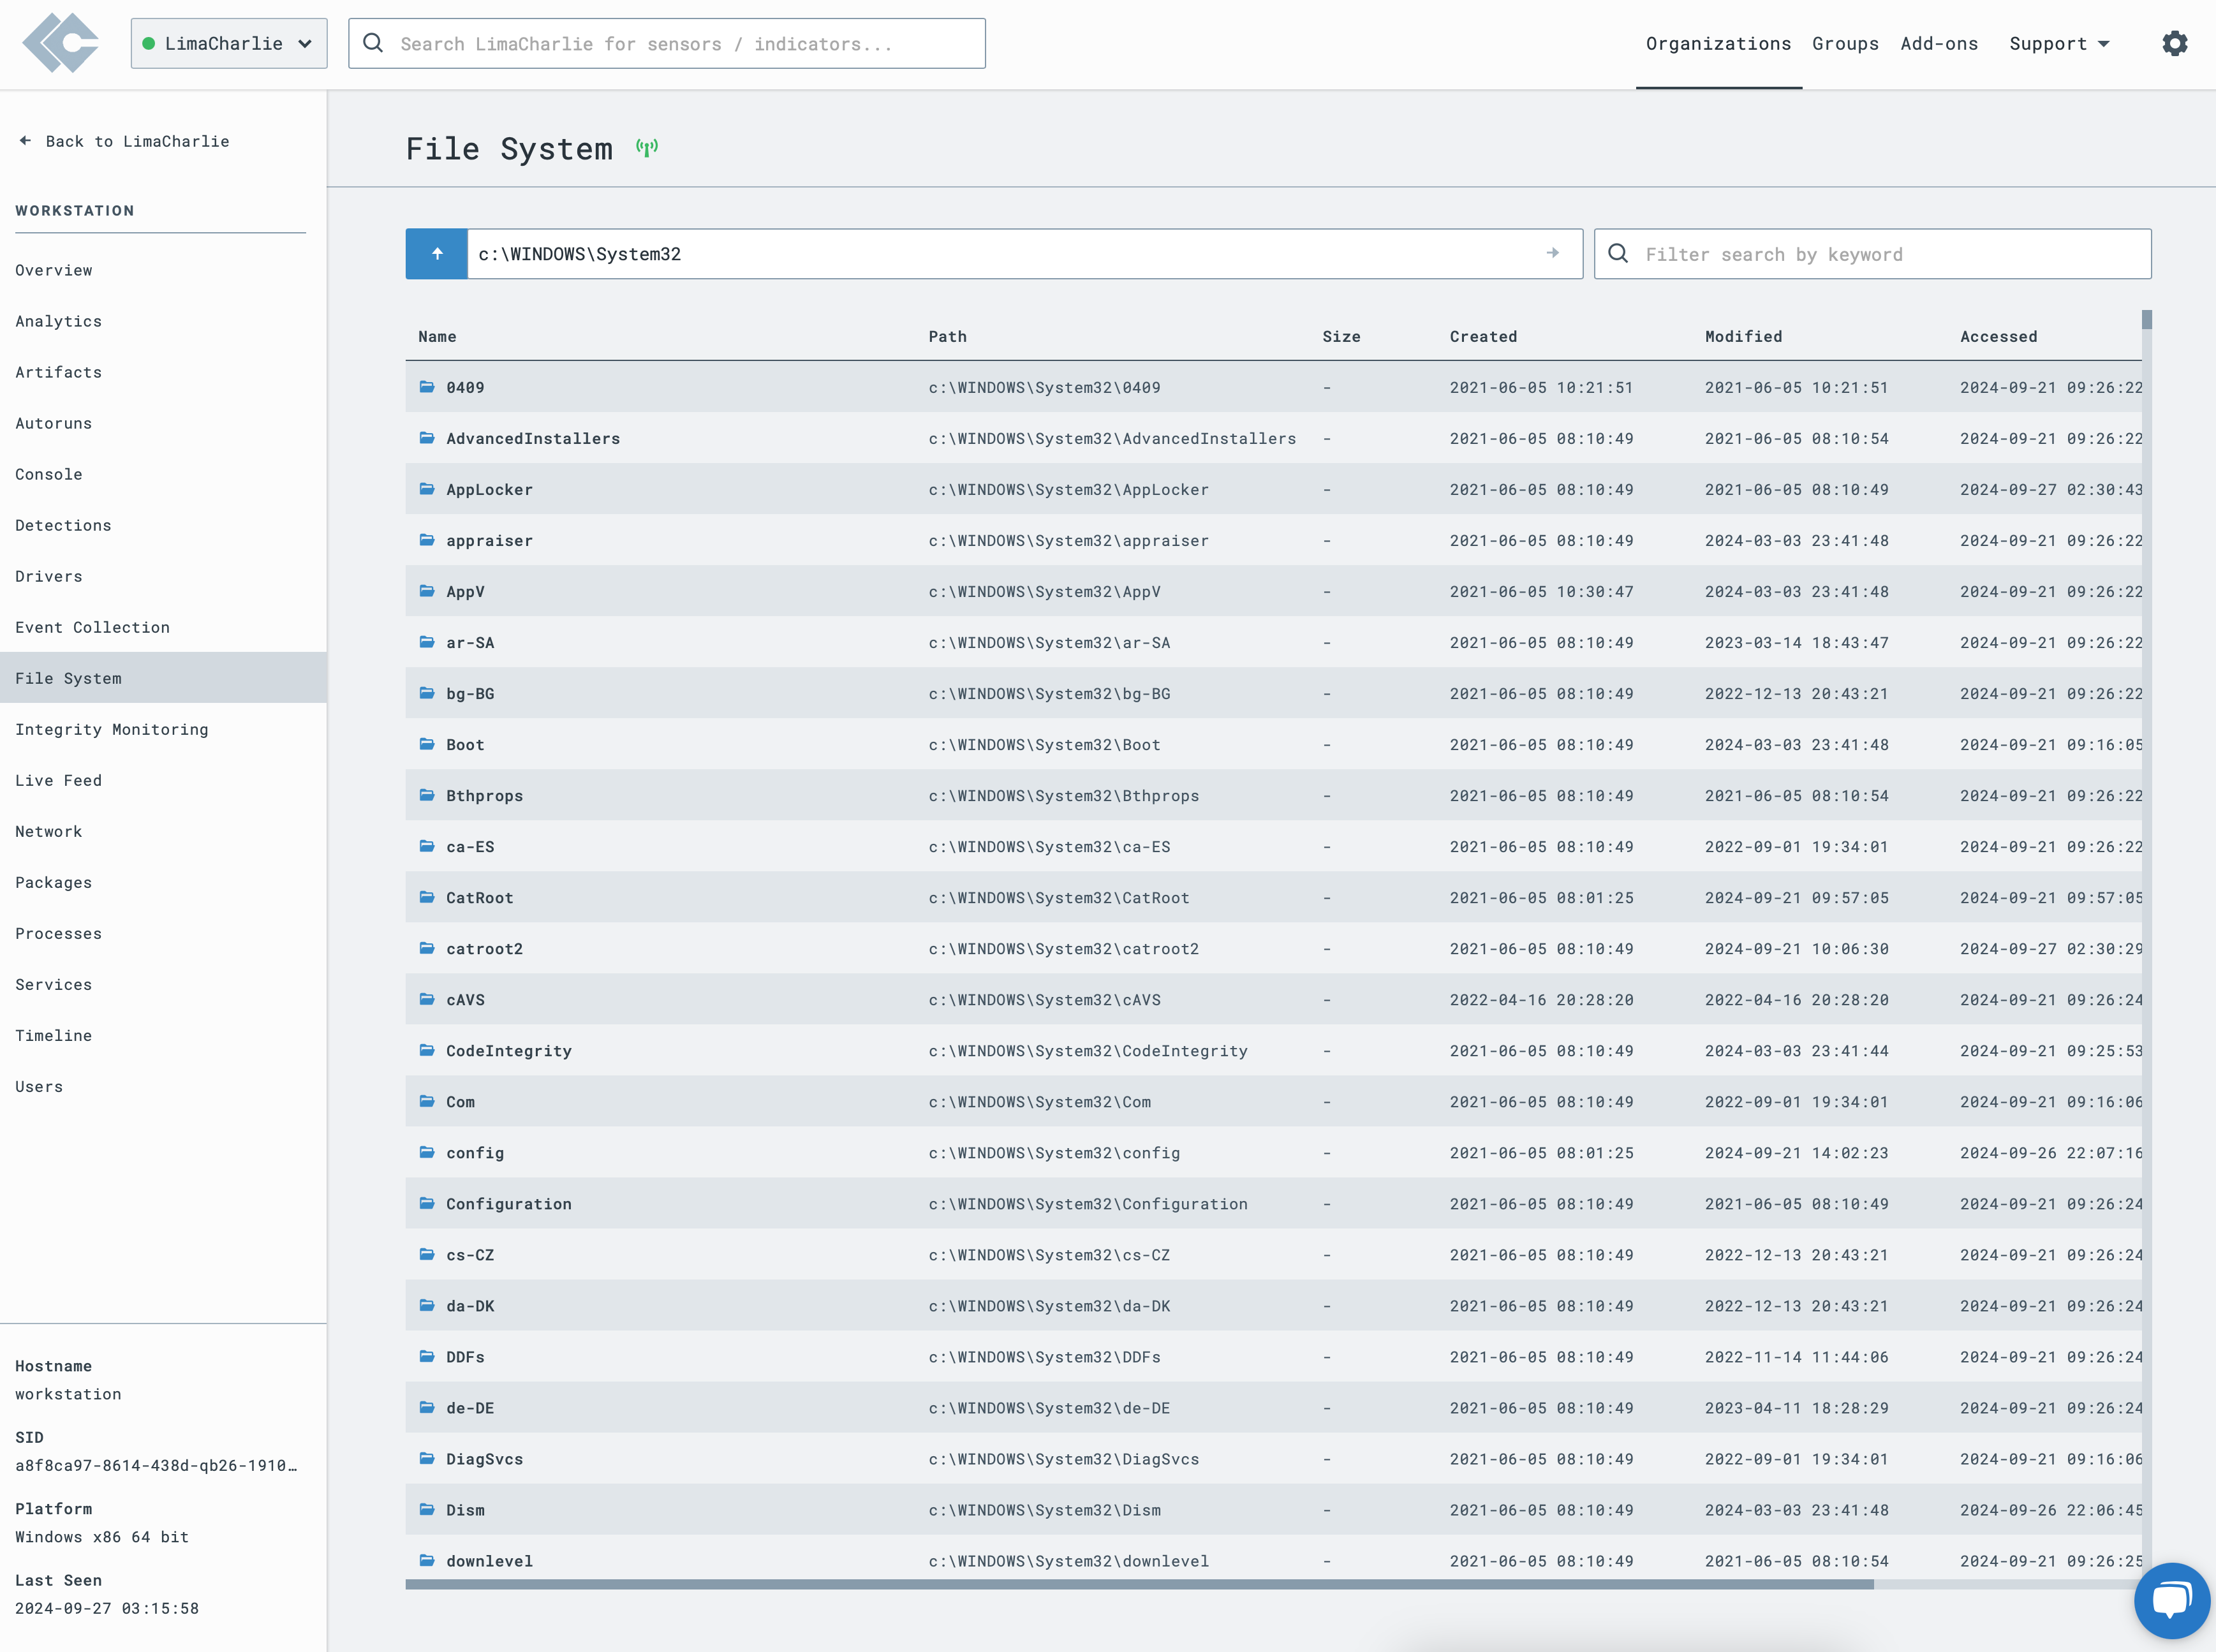The image size is (2216, 1652).
Task: Click folder icon for Configuration
Action: pyautogui.click(x=427, y=1203)
